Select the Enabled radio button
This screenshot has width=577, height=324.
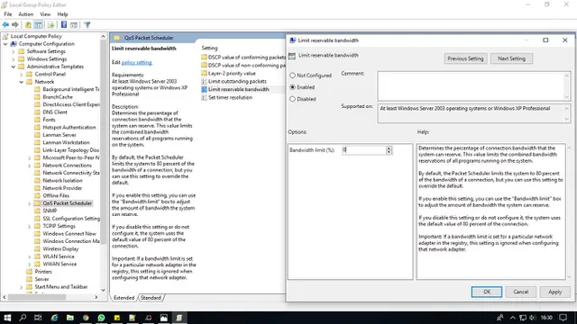click(x=292, y=87)
